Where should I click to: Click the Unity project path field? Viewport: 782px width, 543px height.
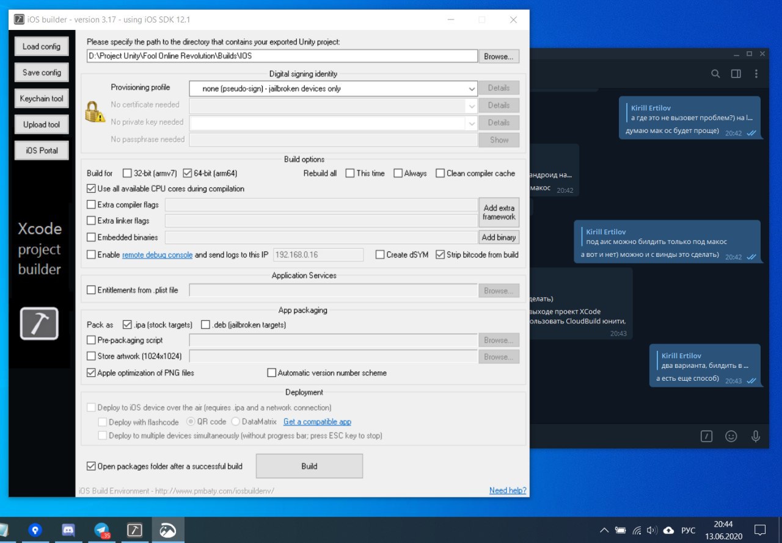coord(282,56)
